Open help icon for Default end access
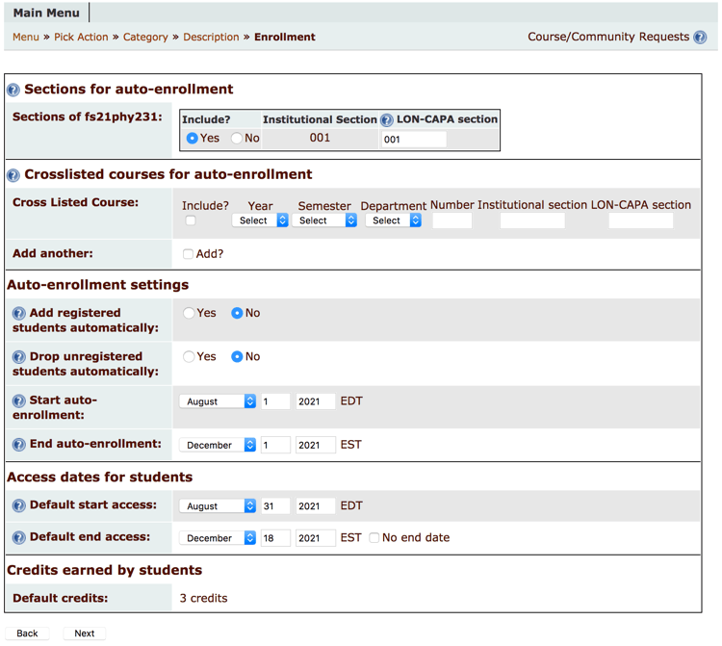Image resolution: width=722 pixels, height=646 pixels. (x=19, y=537)
